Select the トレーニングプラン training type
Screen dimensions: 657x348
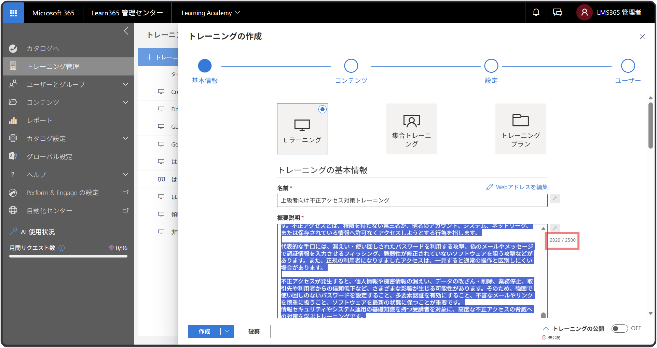click(x=521, y=129)
